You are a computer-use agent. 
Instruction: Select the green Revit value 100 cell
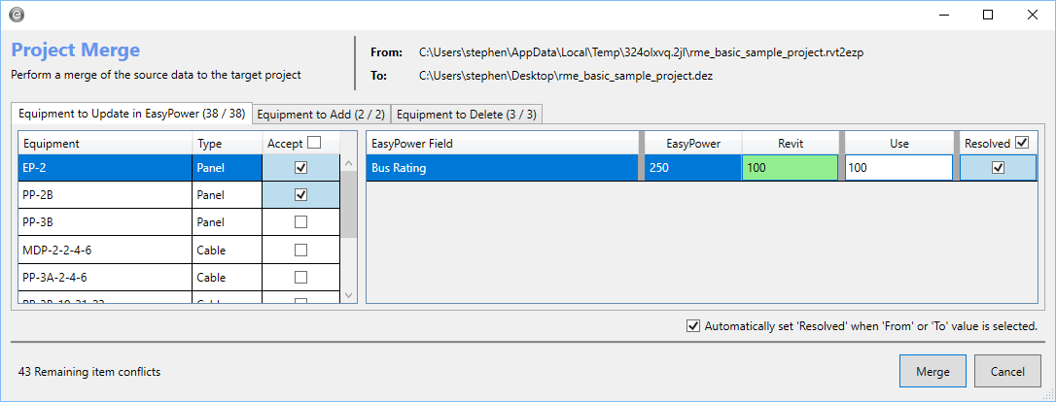pos(790,168)
